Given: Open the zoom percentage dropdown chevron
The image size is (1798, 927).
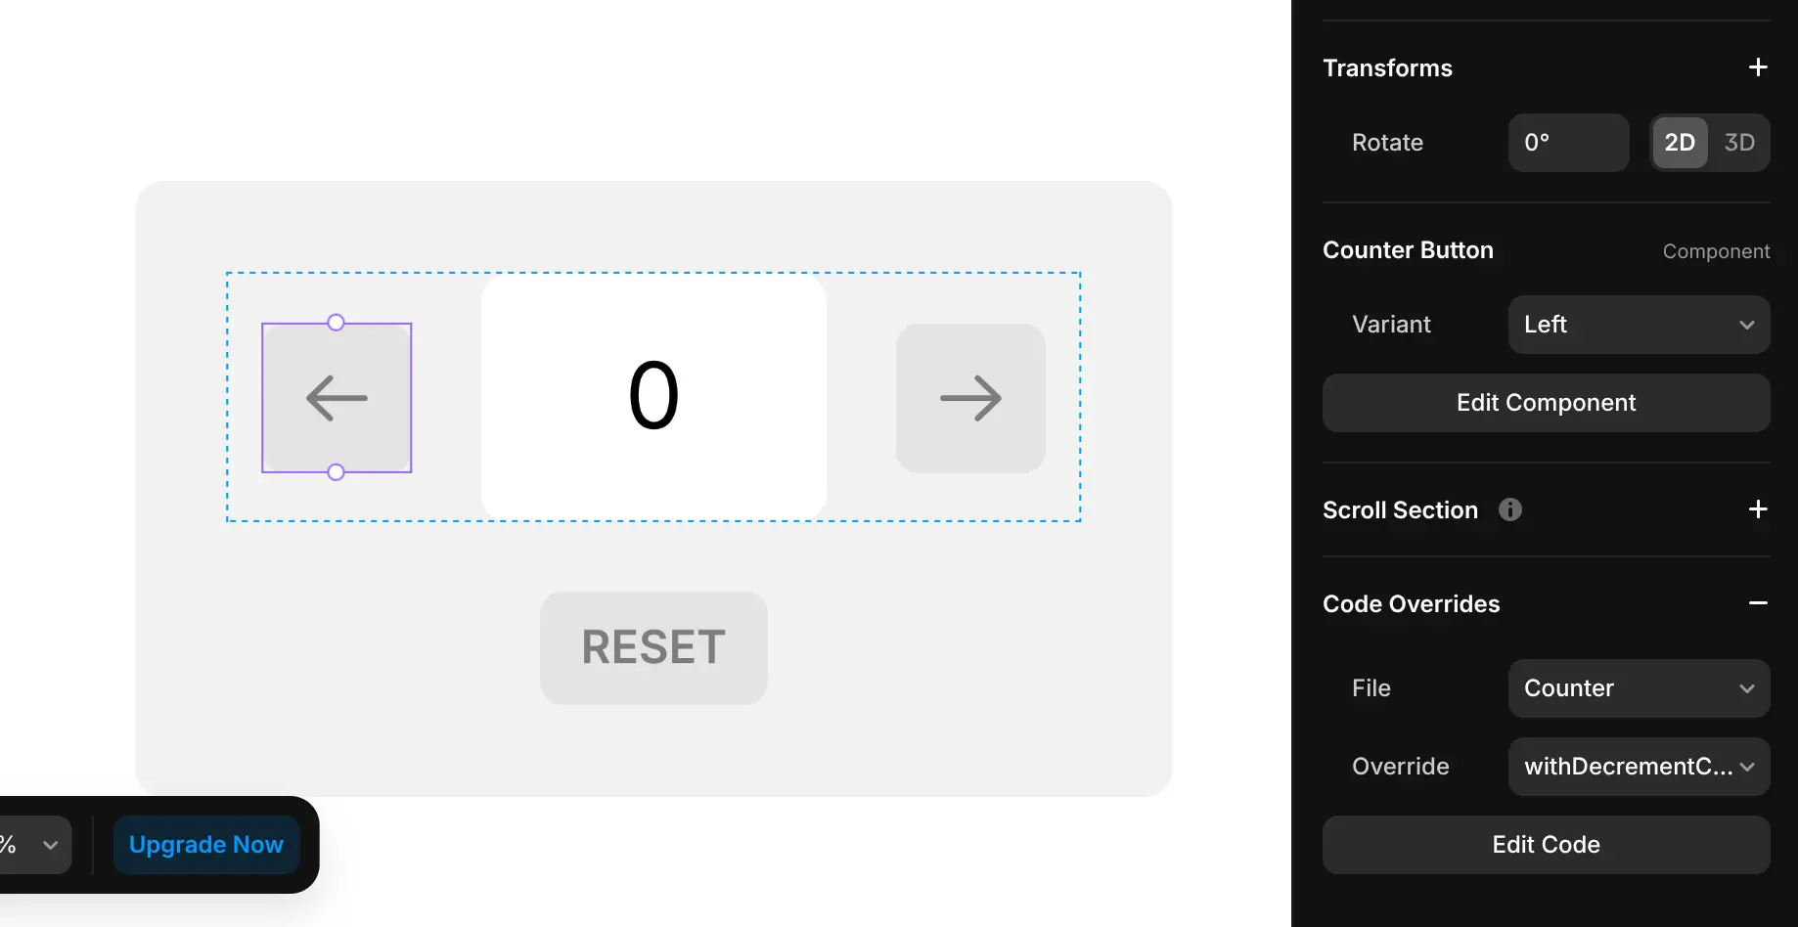Looking at the screenshot, I should click(50, 845).
